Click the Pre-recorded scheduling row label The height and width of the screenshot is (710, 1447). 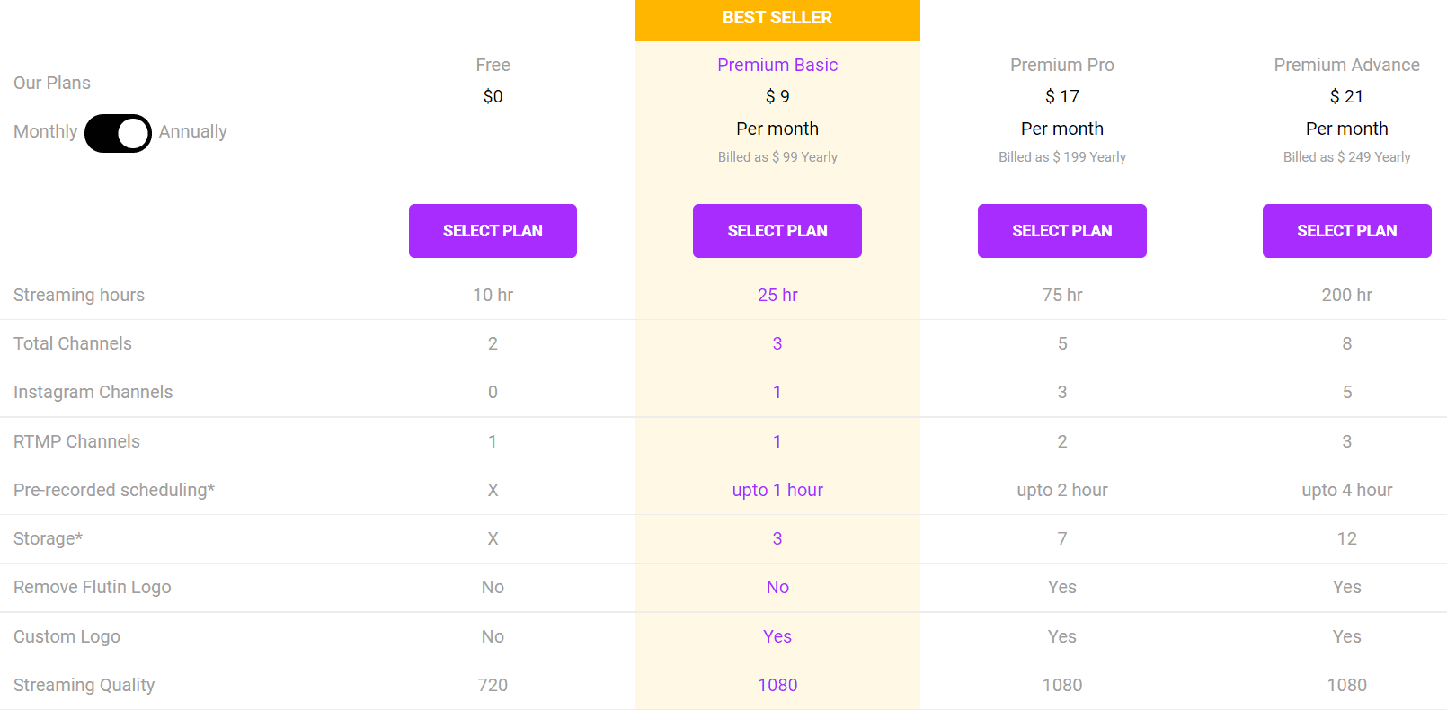113,490
